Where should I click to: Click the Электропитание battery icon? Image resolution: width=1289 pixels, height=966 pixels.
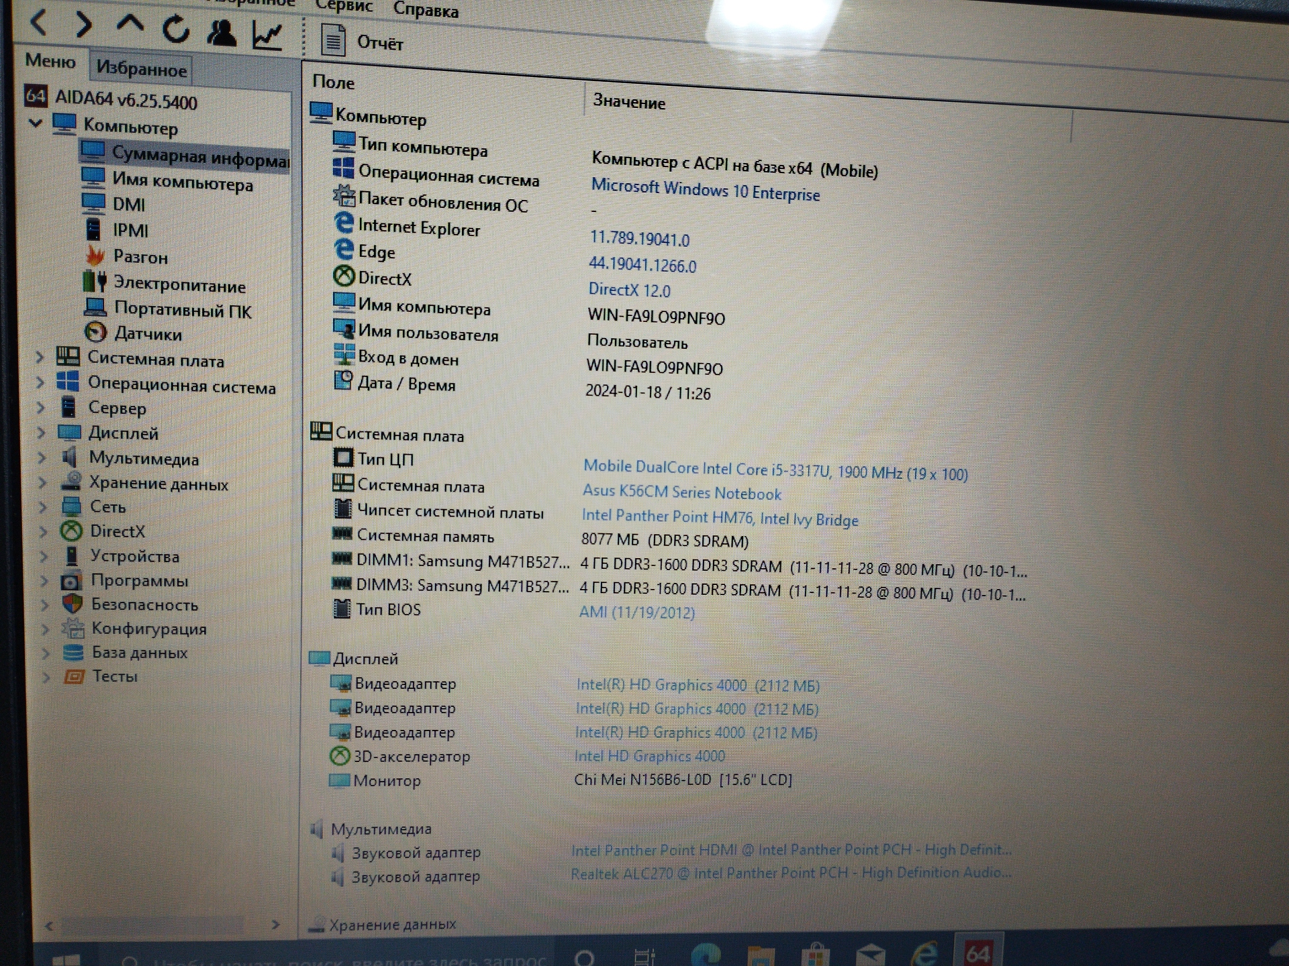(x=95, y=282)
